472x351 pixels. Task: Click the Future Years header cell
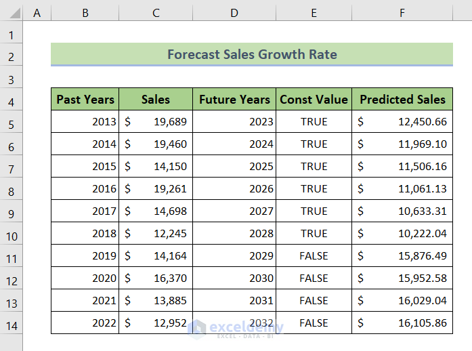coord(234,100)
